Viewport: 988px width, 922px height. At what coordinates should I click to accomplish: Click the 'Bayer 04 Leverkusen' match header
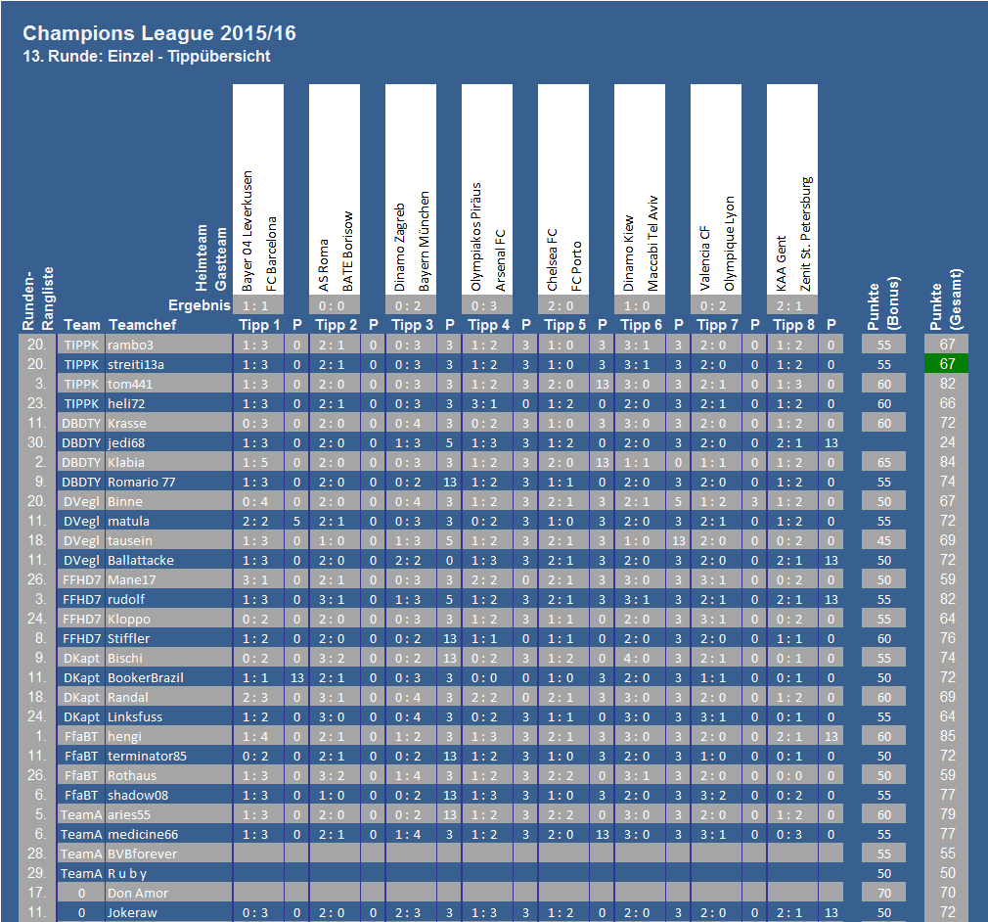click(247, 231)
